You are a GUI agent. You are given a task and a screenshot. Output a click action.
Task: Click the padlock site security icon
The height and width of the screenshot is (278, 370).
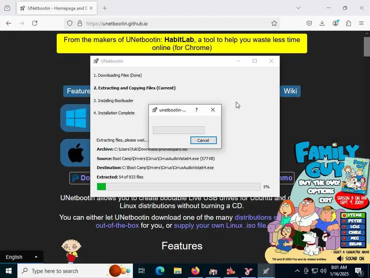pyautogui.click(x=80, y=24)
